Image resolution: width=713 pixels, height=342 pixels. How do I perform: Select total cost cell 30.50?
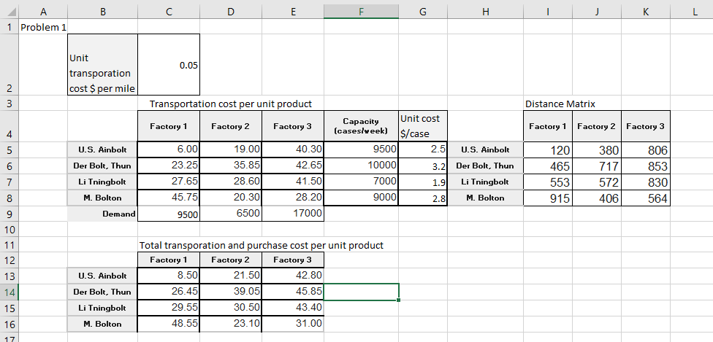click(x=231, y=308)
